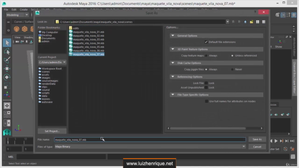This screenshot has width=299, height=168.
Task: Open the File menu
Action: (6, 9)
